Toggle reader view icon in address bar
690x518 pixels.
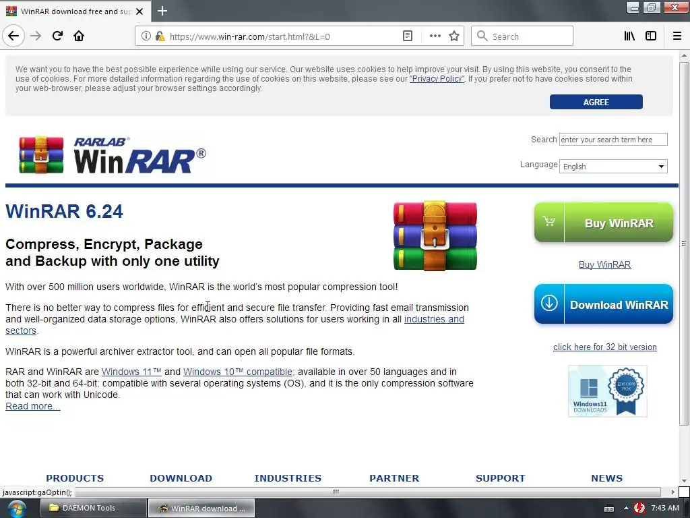408,36
